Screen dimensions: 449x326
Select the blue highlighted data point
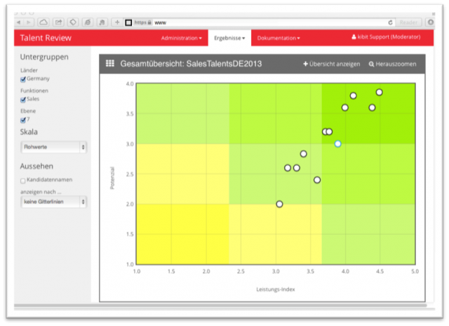(x=337, y=143)
